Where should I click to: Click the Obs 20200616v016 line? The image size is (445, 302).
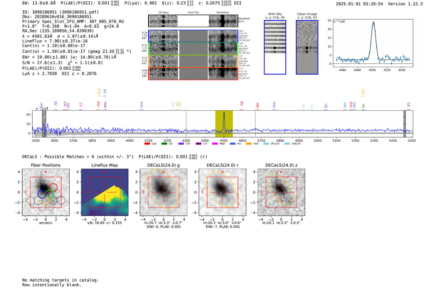(57, 17)
